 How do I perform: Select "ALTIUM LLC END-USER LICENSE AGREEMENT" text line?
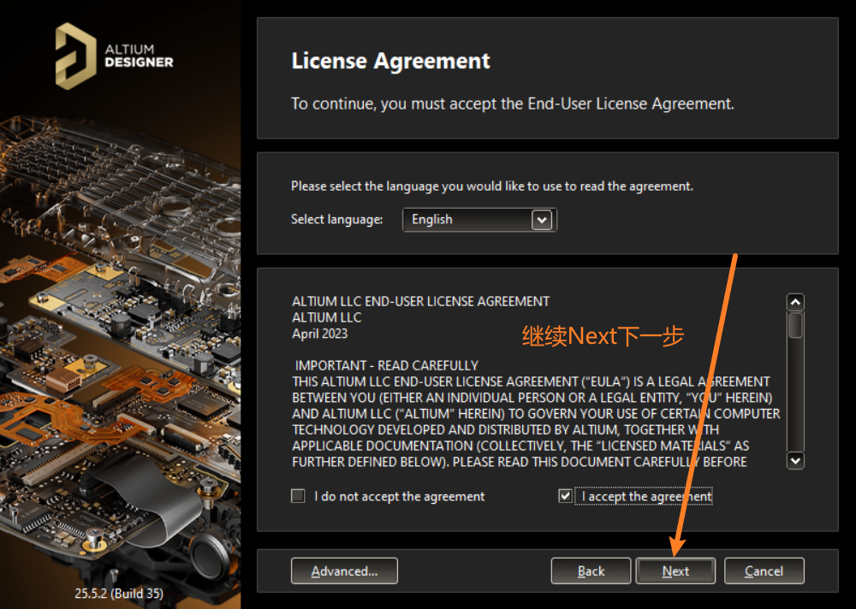click(x=420, y=301)
